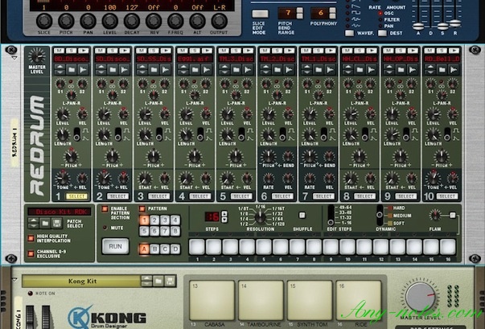Mute Redrum channel 6 with M button
The height and width of the screenshot is (329, 485).
pos(265,51)
